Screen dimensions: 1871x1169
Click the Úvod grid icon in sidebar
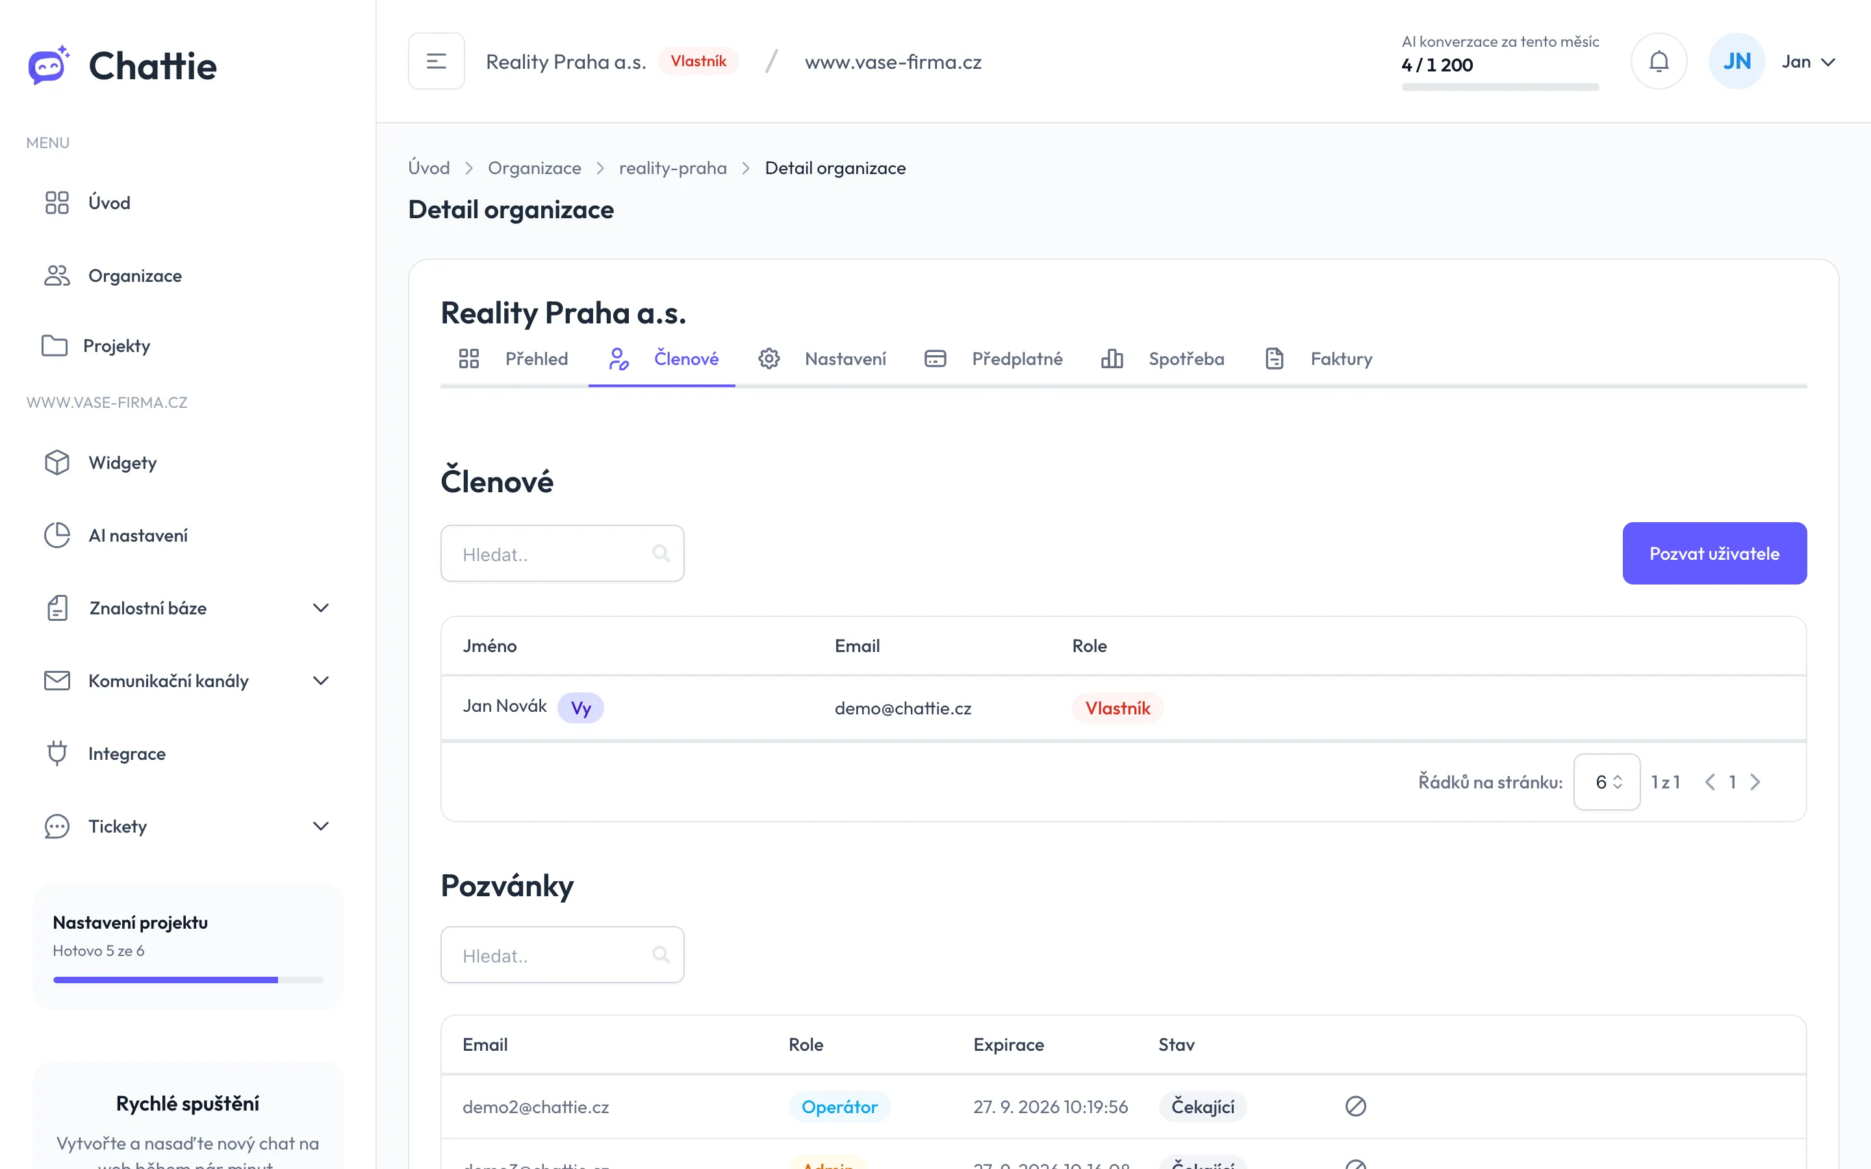tap(57, 203)
